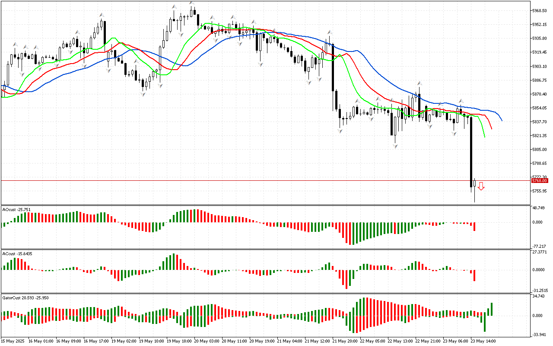Image resolution: width=553 pixels, height=346 pixels.
Task: Click the red down arrow sell signal
Action: 481,186
